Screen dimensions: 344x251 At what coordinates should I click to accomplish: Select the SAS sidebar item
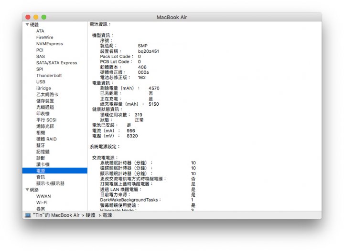point(40,56)
